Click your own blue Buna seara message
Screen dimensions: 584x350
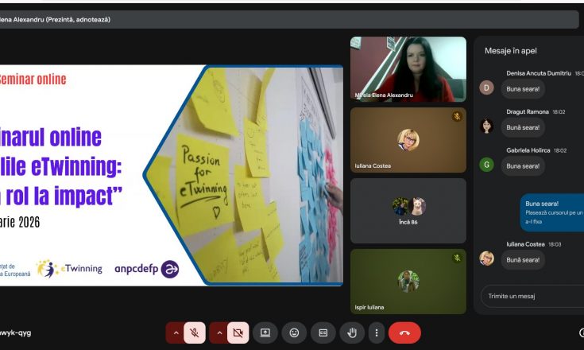coord(552,212)
